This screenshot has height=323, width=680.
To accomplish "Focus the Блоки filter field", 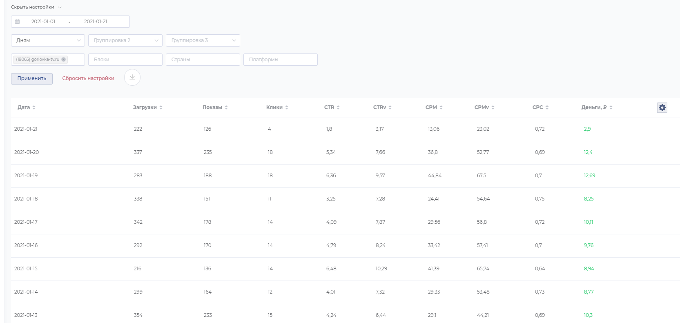I will click(125, 60).
